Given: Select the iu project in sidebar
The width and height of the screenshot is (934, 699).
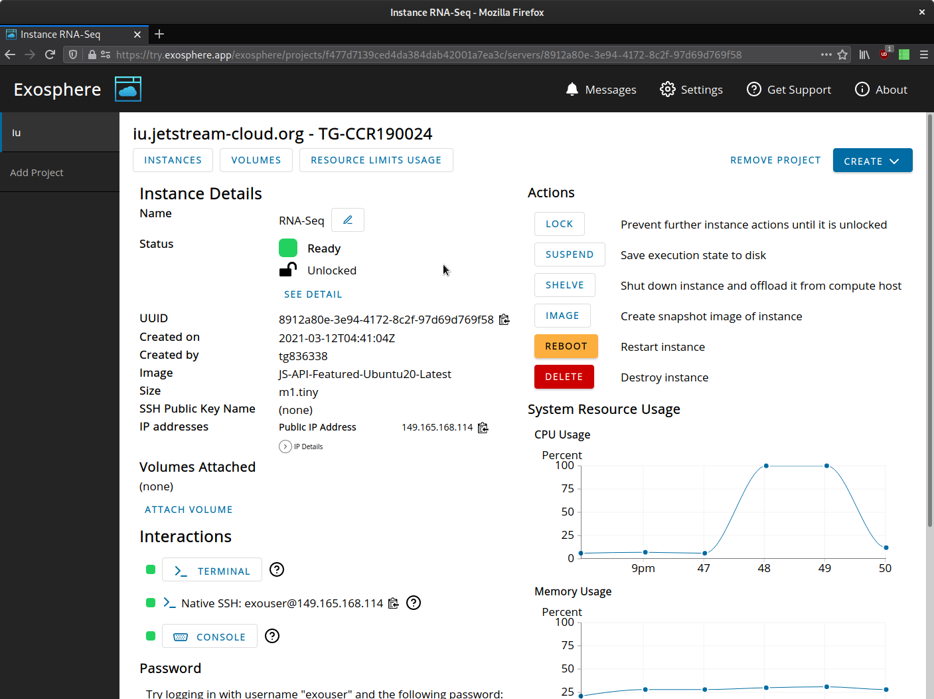Looking at the screenshot, I should point(60,132).
